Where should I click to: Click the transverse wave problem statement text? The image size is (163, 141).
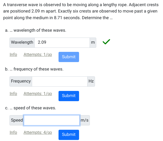(x=81, y=11)
